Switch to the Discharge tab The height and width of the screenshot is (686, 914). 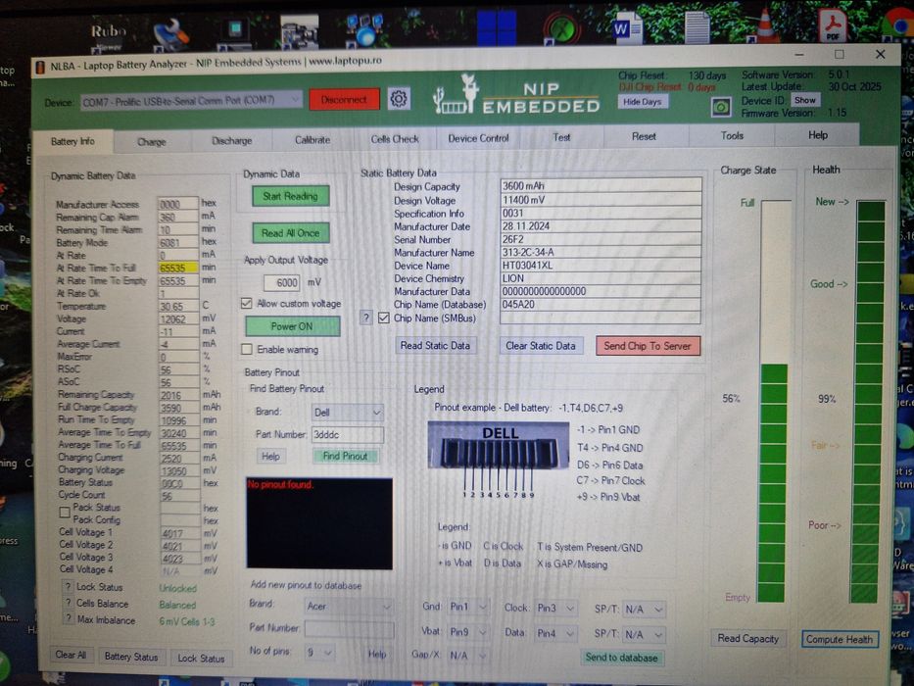point(231,140)
